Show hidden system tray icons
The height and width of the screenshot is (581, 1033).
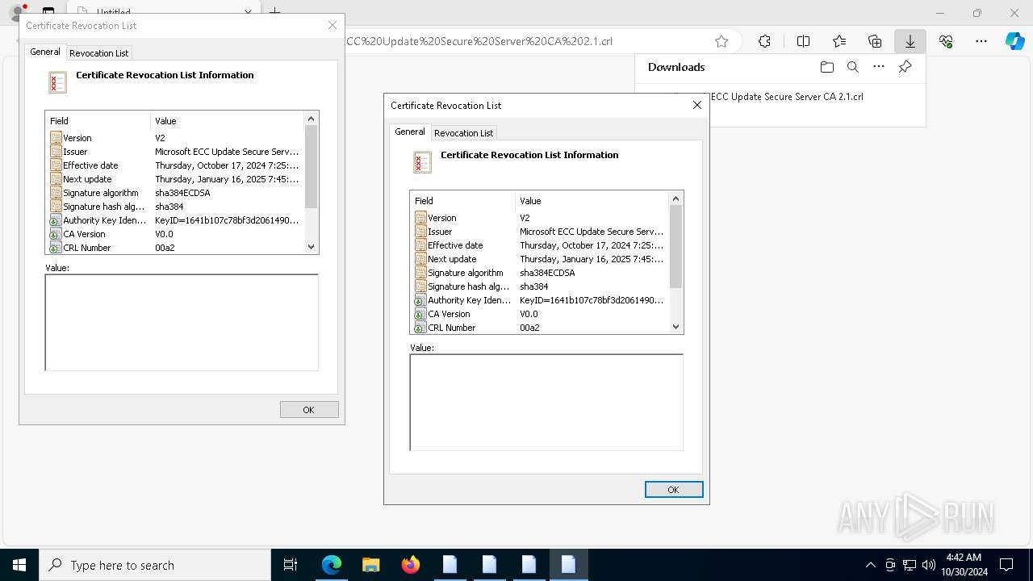tap(870, 565)
